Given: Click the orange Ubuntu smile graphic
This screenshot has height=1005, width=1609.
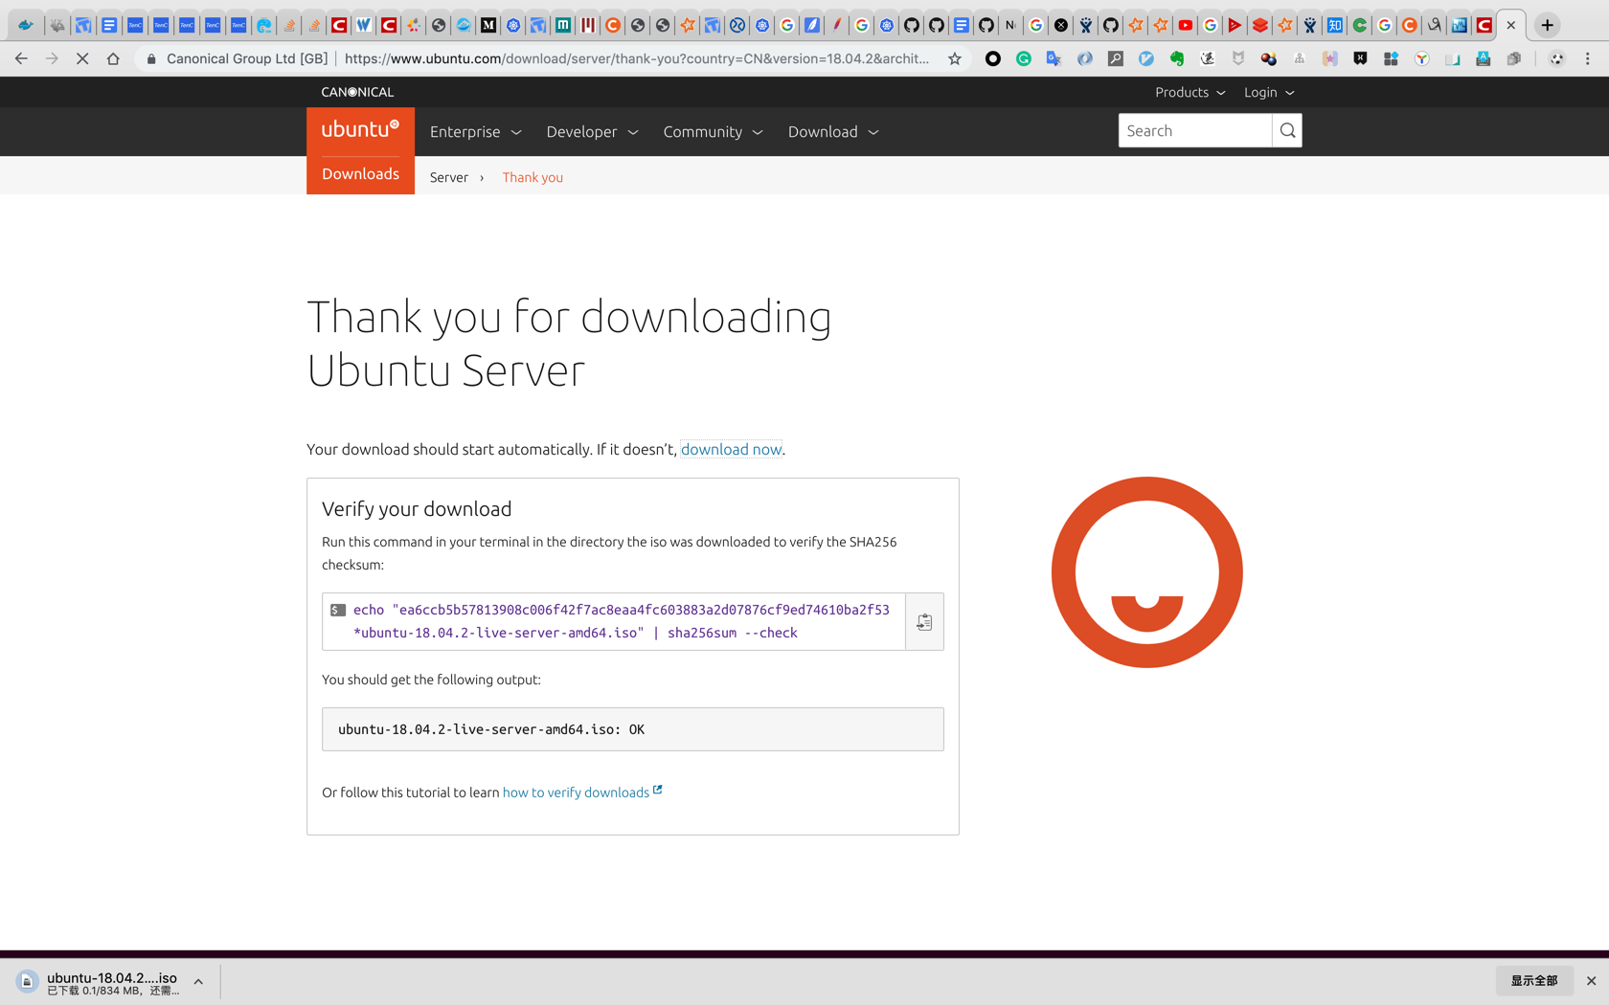Looking at the screenshot, I should pos(1146,572).
